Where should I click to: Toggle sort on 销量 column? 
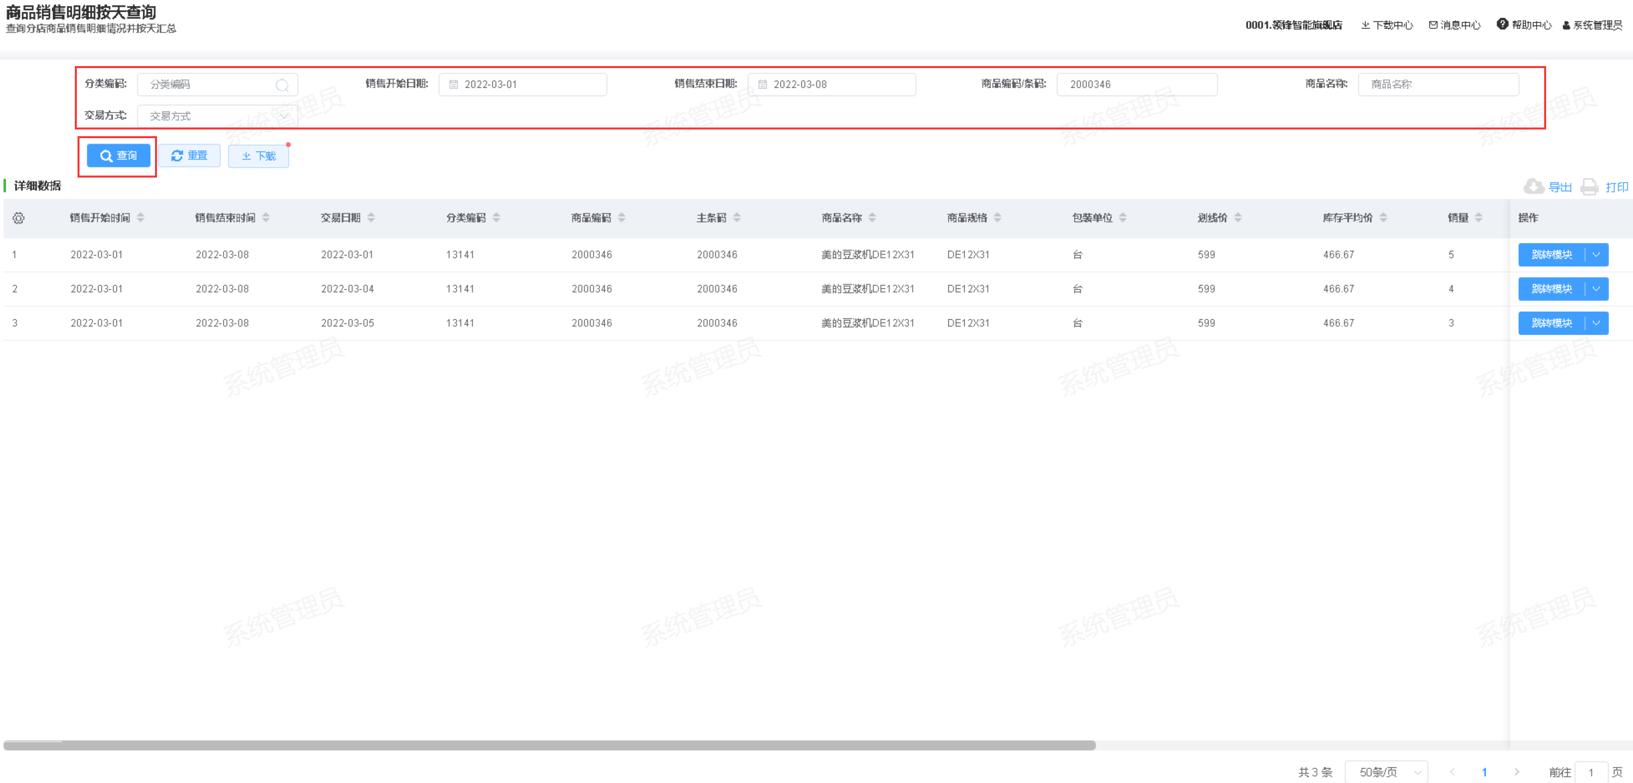pos(1479,218)
